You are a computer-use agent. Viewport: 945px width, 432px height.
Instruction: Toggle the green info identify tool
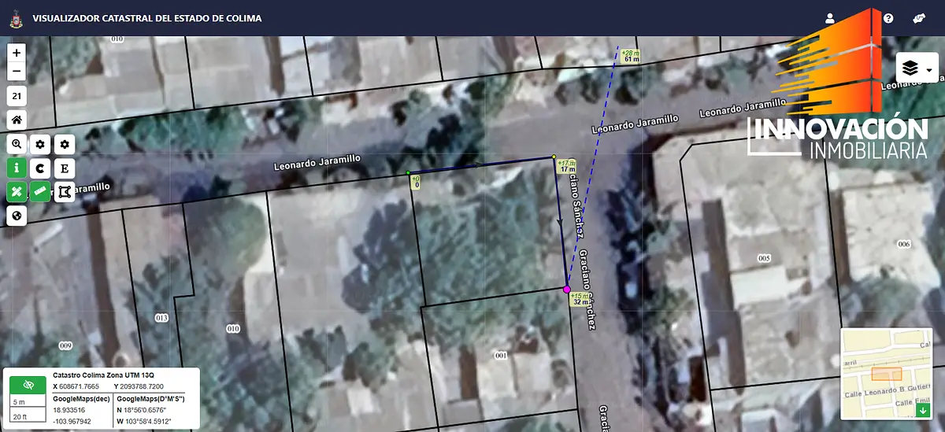[17, 168]
